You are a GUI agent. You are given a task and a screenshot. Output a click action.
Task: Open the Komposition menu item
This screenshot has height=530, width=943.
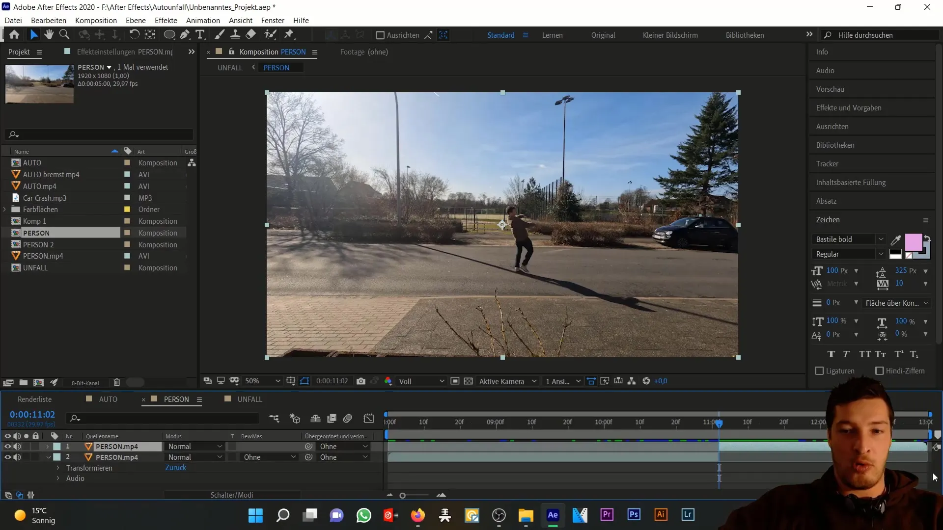click(x=95, y=20)
